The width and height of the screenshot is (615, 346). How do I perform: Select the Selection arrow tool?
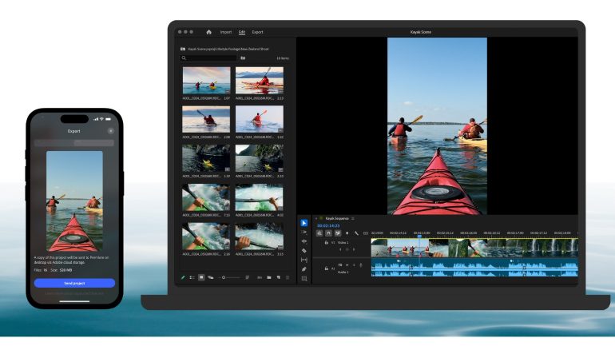[x=304, y=223]
